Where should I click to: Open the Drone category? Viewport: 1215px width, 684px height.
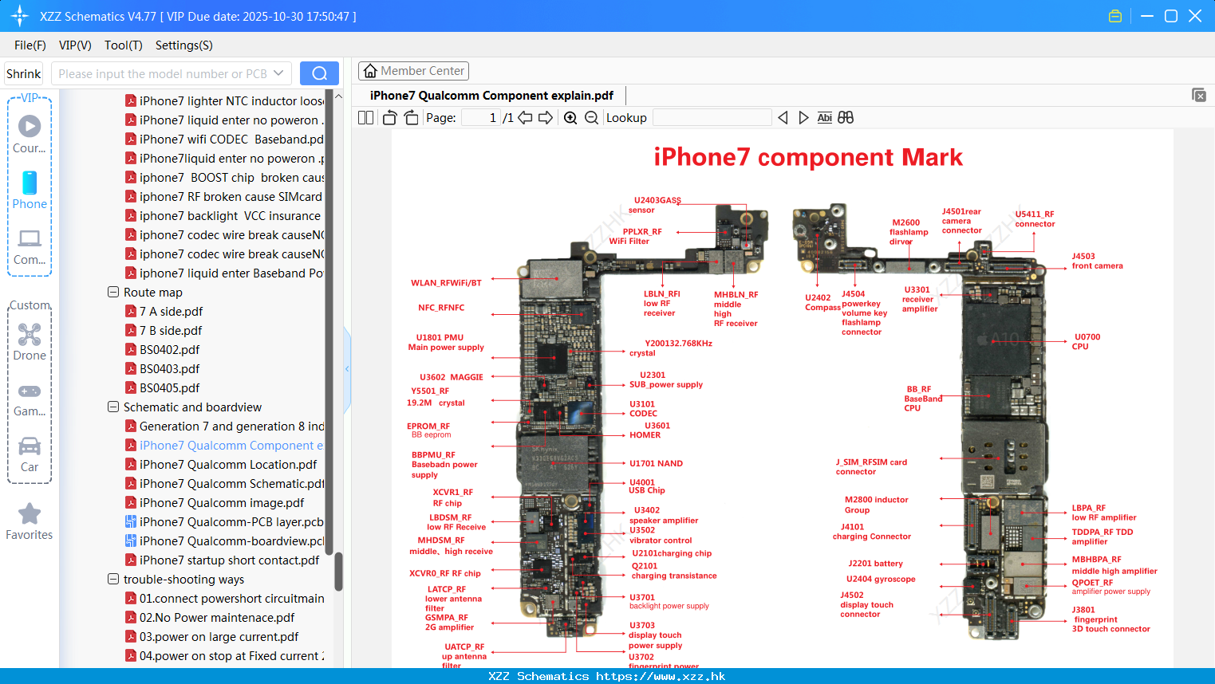click(x=30, y=343)
